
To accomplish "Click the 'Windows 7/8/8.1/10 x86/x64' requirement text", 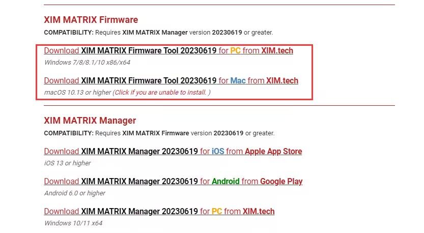I will [88, 63].
